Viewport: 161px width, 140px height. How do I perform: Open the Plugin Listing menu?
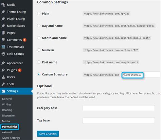coord(16,19)
